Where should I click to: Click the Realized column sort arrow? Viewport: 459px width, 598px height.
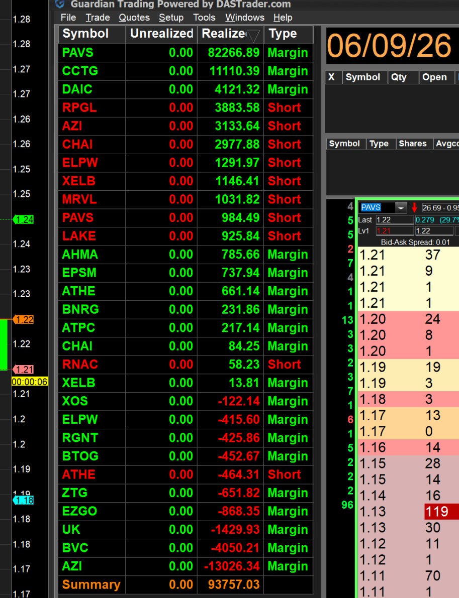254,36
